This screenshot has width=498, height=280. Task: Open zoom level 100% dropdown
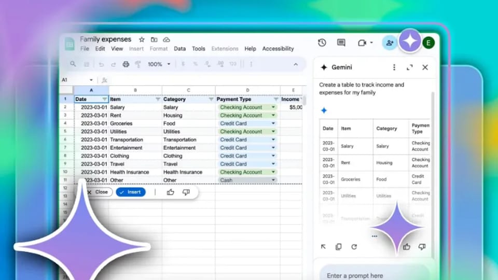pos(159,64)
